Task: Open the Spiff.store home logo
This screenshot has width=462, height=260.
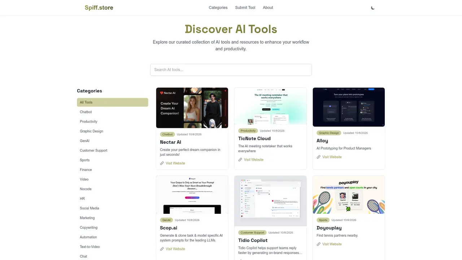Action: [x=99, y=8]
